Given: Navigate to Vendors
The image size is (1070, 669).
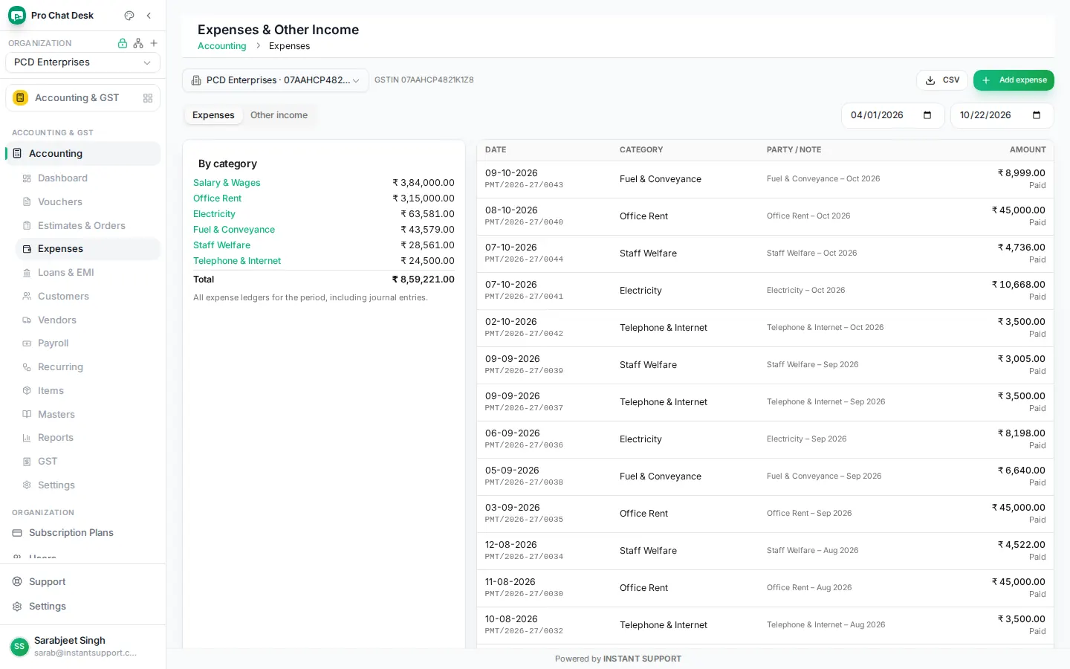Looking at the screenshot, I should 88,320.
